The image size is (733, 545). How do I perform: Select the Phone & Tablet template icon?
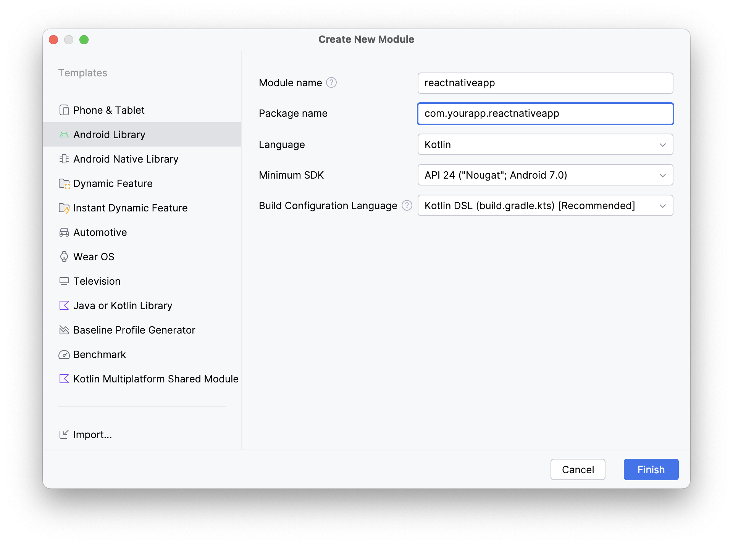click(x=64, y=110)
